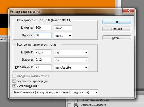Click OK to apply the image size
144x107 pixels.
[x=117, y=22]
